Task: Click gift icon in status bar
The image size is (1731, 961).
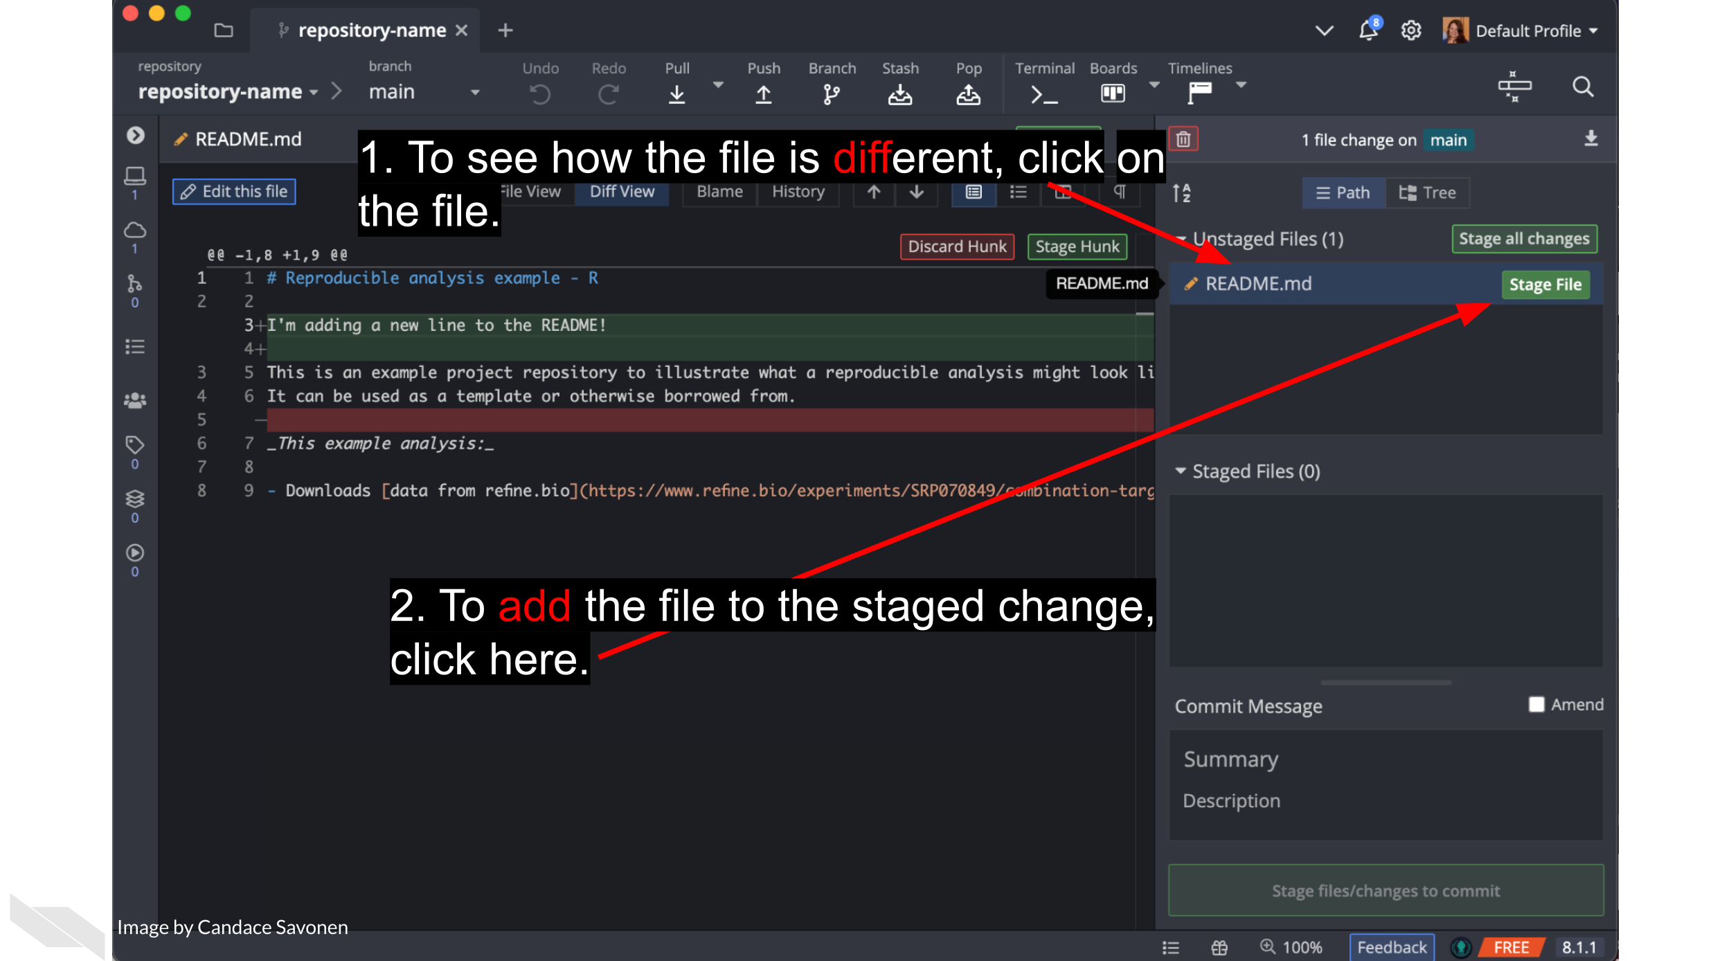Action: point(1219,947)
